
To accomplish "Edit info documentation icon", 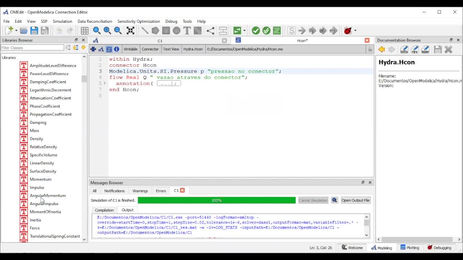I will click(404, 49).
